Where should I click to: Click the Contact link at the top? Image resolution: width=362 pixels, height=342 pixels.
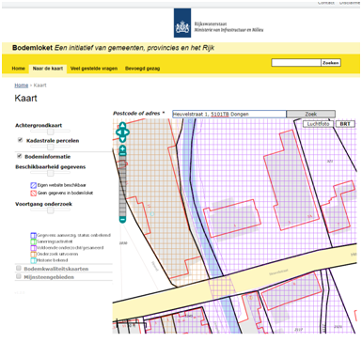(326, 3)
